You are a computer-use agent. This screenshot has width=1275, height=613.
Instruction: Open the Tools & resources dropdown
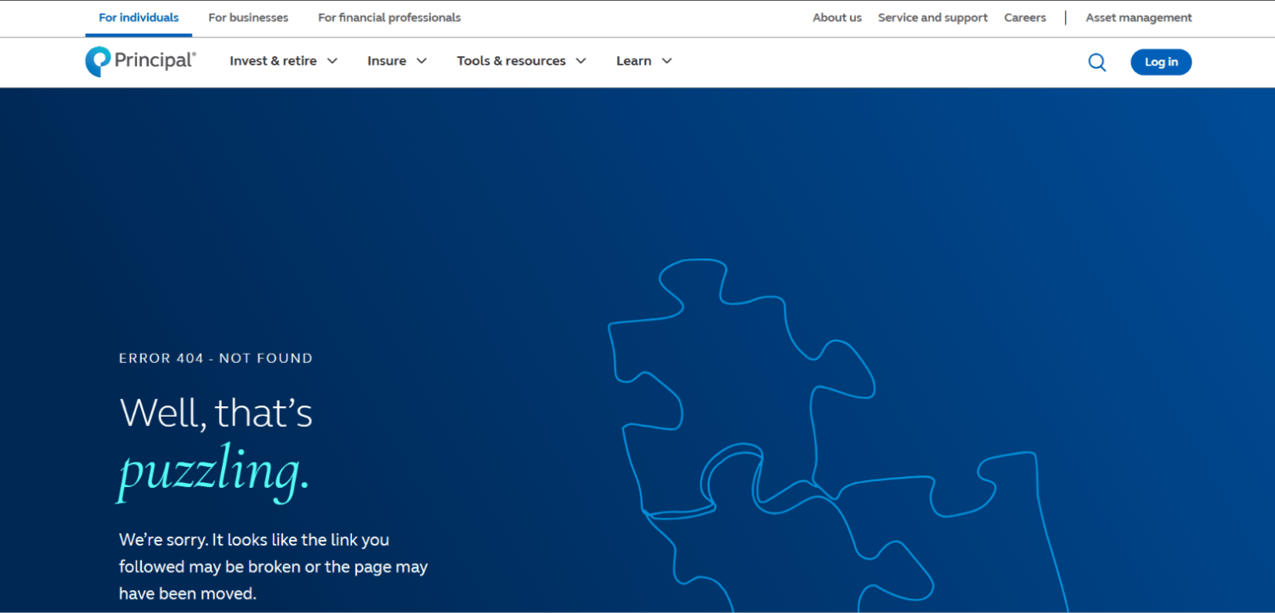click(x=522, y=61)
